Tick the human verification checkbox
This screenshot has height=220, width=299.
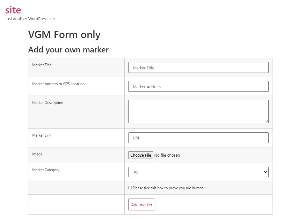click(x=130, y=187)
